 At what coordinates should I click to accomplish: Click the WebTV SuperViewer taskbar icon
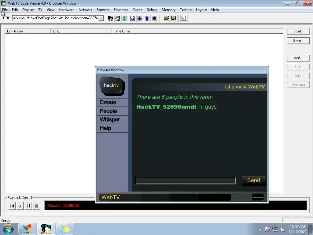click(46, 229)
